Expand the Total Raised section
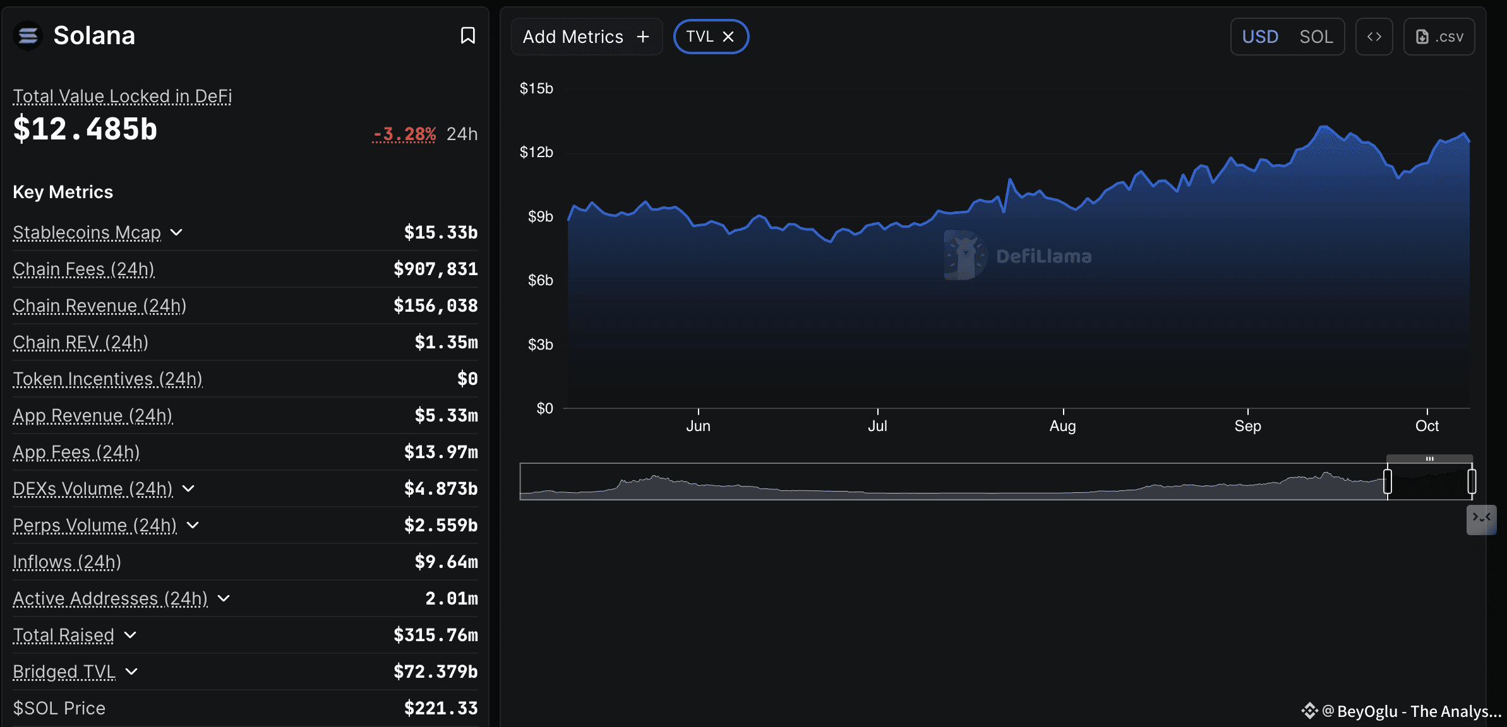This screenshot has height=727, width=1507. point(130,635)
